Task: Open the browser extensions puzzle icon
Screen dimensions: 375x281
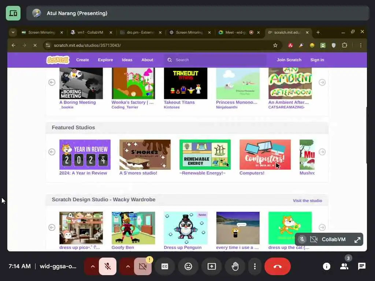Action: tap(344, 45)
